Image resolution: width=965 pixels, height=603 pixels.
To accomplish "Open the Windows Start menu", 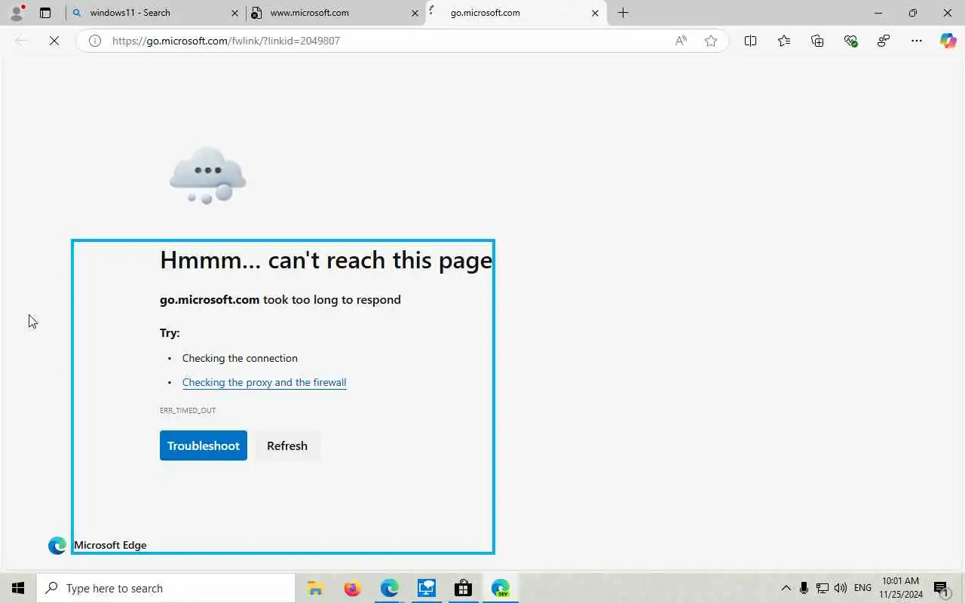I will pos(18,588).
